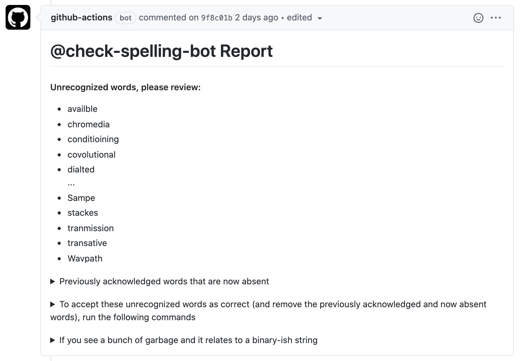Click the ellipsis between 'dialted' and 'Sampe'
This screenshot has height=361, width=520.
[x=71, y=183]
